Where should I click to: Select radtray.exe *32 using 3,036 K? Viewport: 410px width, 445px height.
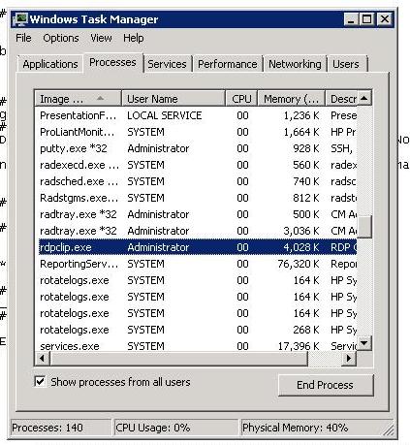198,231
